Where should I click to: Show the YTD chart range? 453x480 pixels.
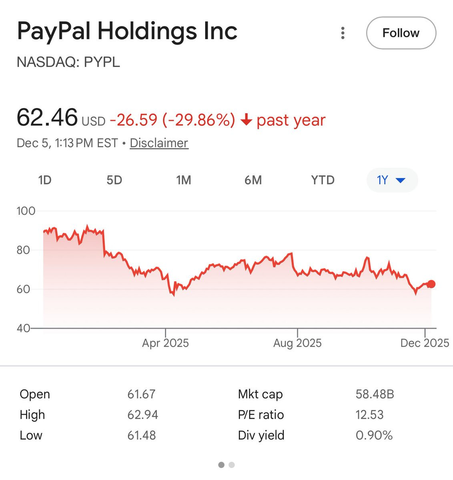pyautogui.click(x=323, y=180)
